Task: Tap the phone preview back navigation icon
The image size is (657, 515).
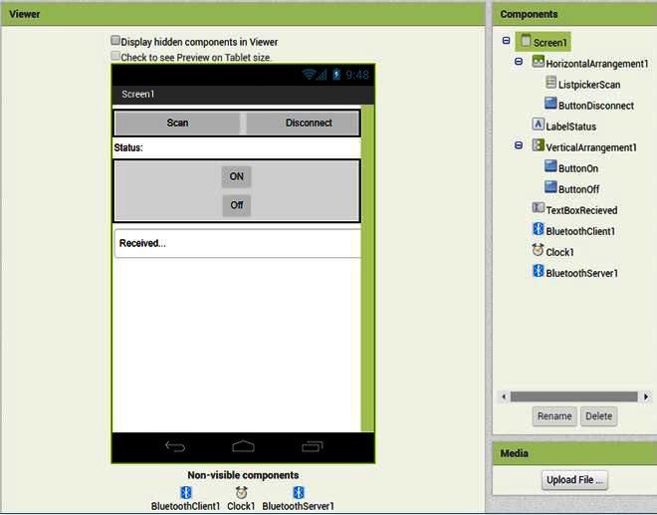Action: coord(175,446)
